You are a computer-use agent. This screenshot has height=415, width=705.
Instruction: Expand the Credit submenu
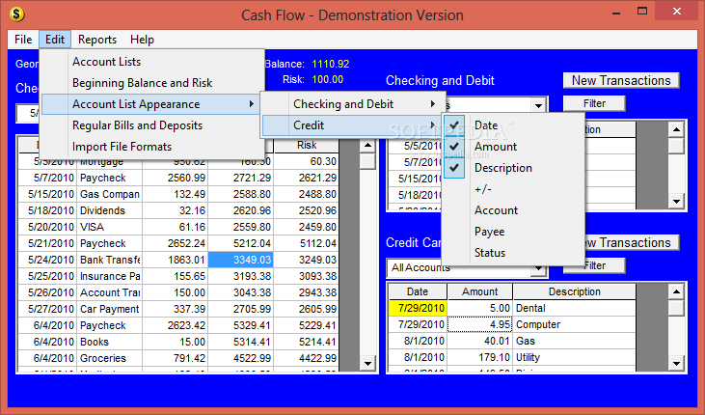pos(352,125)
